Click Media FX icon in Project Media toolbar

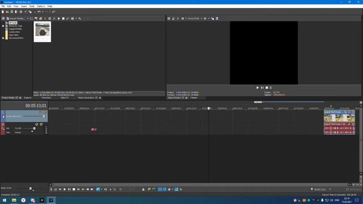click(54, 19)
